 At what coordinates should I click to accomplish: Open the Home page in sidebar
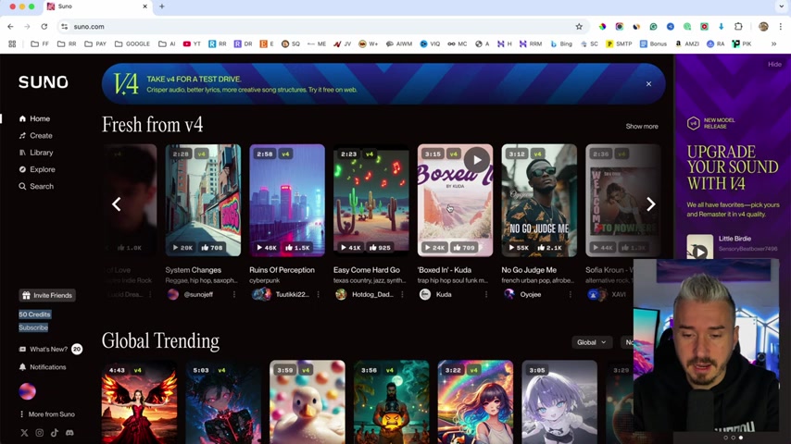34,119
